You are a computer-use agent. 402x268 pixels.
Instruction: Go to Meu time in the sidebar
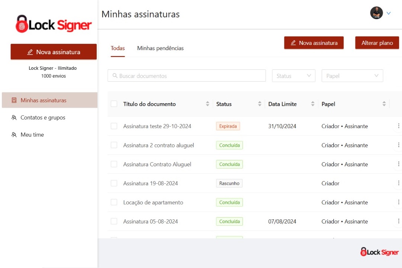point(32,135)
